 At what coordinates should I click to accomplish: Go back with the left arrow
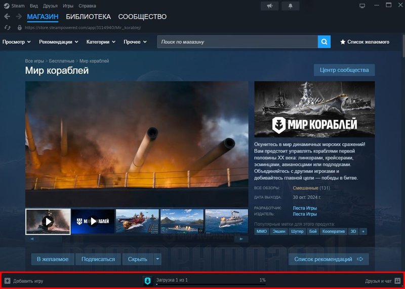point(7,17)
